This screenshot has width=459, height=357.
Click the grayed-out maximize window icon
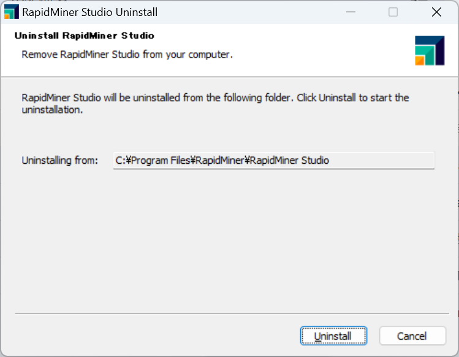[x=393, y=12]
